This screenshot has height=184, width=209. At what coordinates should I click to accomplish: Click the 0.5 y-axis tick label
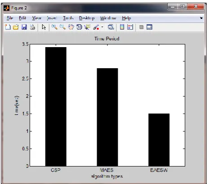tap(25, 149)
